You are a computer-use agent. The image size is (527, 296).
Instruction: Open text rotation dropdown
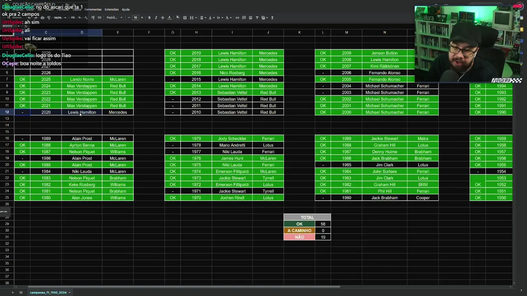(229, 18)
